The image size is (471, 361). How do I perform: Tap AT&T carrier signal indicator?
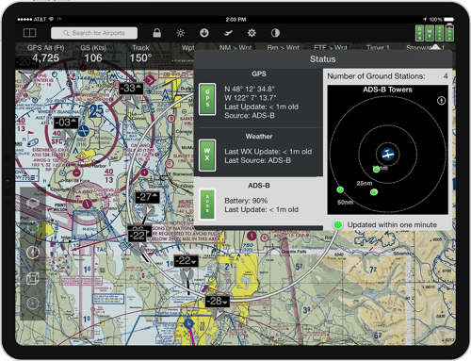tap(32, 20)
